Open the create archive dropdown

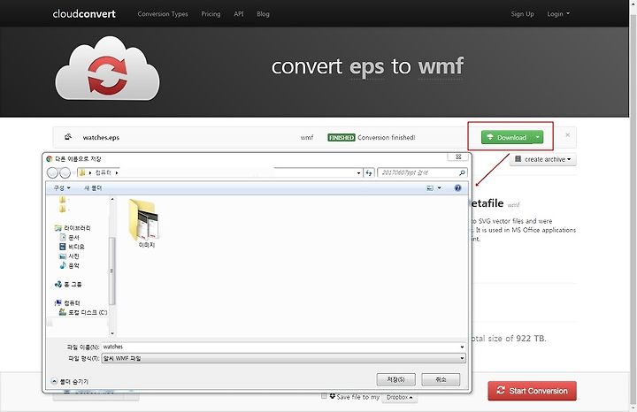pyautogui.click(x=543, y=159)
